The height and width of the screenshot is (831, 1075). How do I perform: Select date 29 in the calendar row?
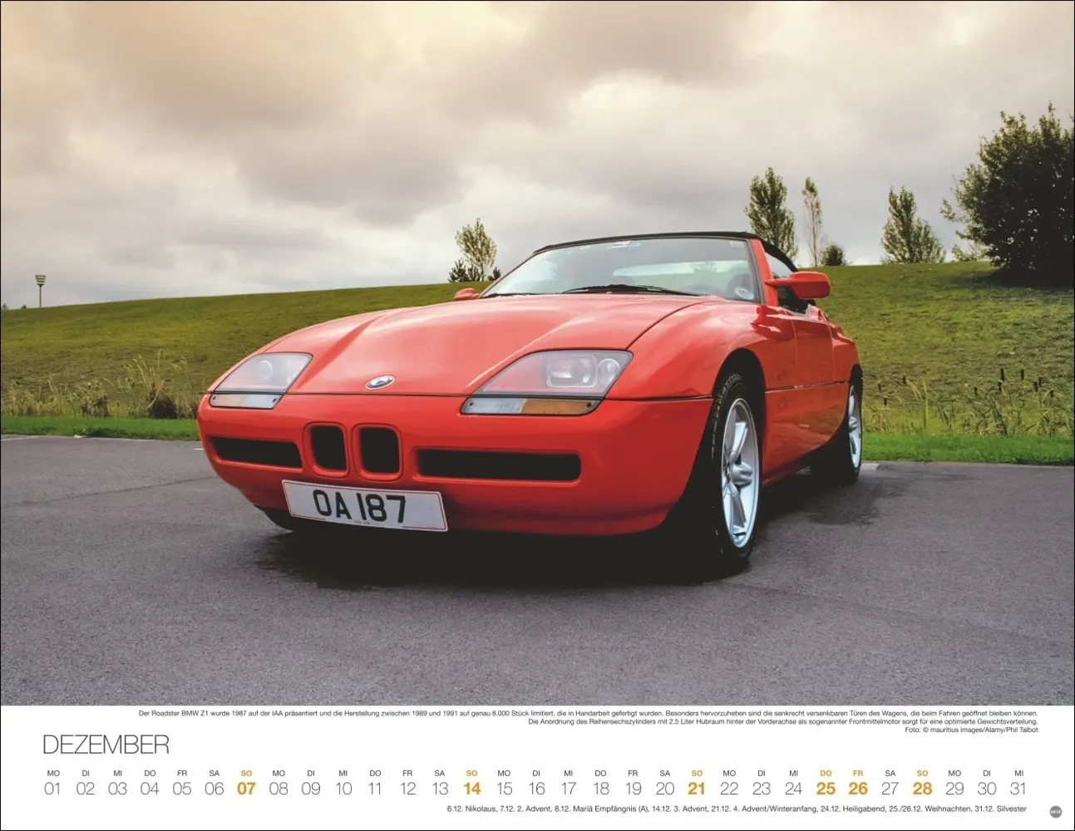coord(954,789)
